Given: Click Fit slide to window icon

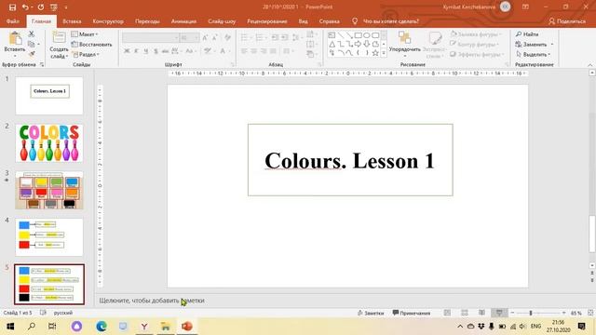Looking at the screenshot, I should [590, 313].
